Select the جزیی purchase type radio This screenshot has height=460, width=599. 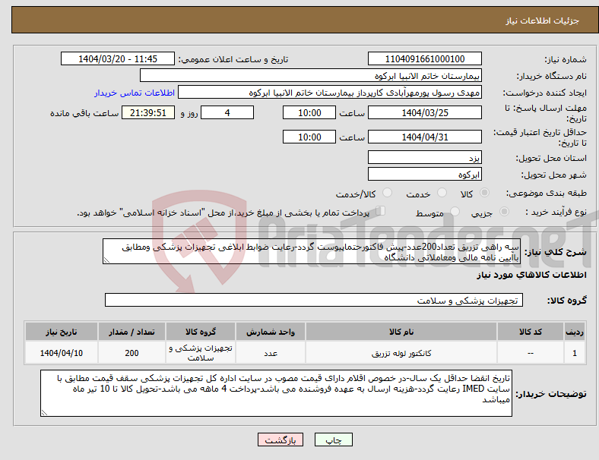(x=504, y=212)
